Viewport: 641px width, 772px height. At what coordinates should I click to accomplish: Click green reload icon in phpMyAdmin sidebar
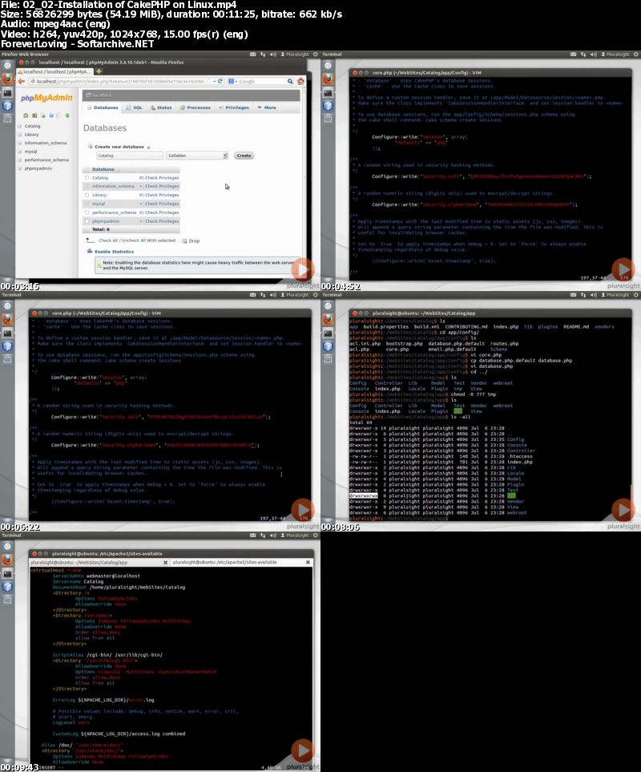click(x=67, y=115)
